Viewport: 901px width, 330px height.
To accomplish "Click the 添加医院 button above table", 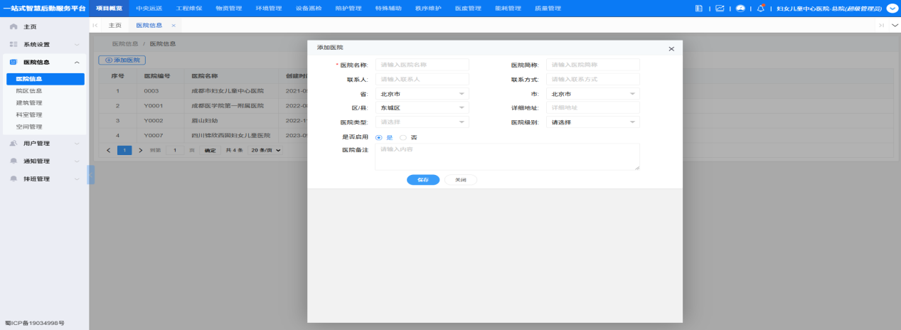I will 122,60.
